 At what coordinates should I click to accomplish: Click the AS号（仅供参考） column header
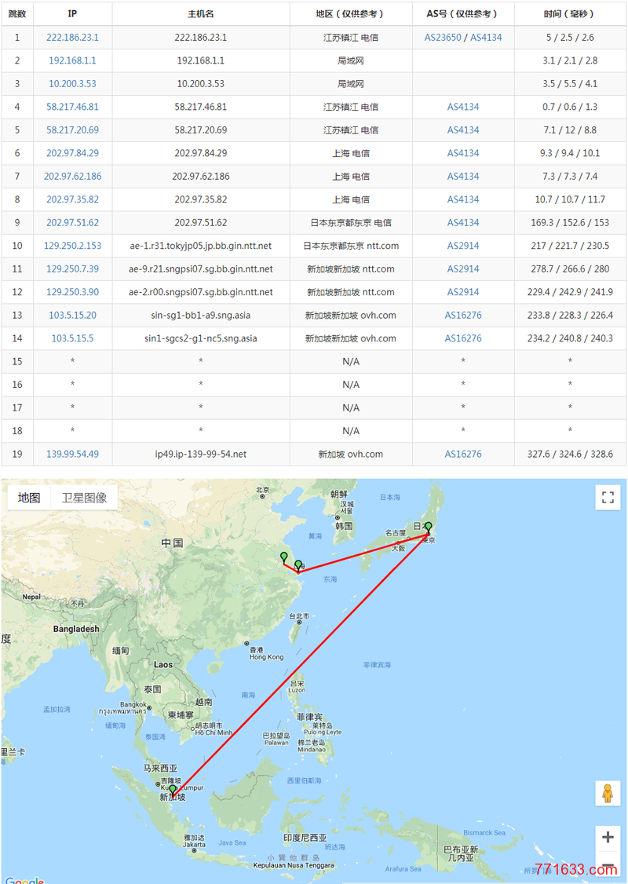tap(463, 14)
